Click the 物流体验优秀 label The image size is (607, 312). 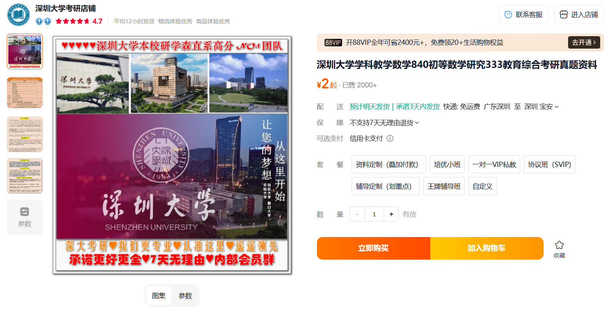pyautogui.click(x=175, y=21)
